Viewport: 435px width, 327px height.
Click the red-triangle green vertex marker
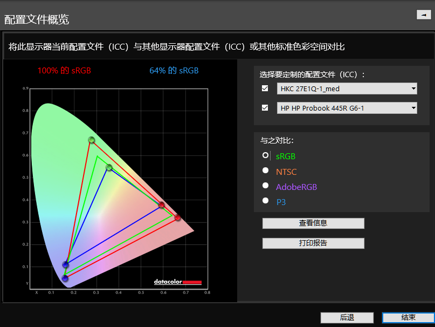pos(92,140)
